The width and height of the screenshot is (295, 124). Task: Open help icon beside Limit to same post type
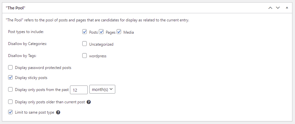point(58,113)
